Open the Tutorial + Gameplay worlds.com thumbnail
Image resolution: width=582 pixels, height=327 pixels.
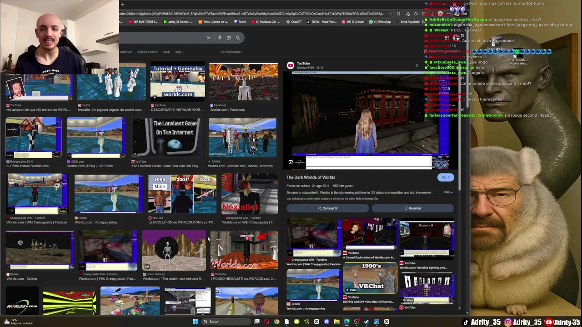[x=178, y=82]
